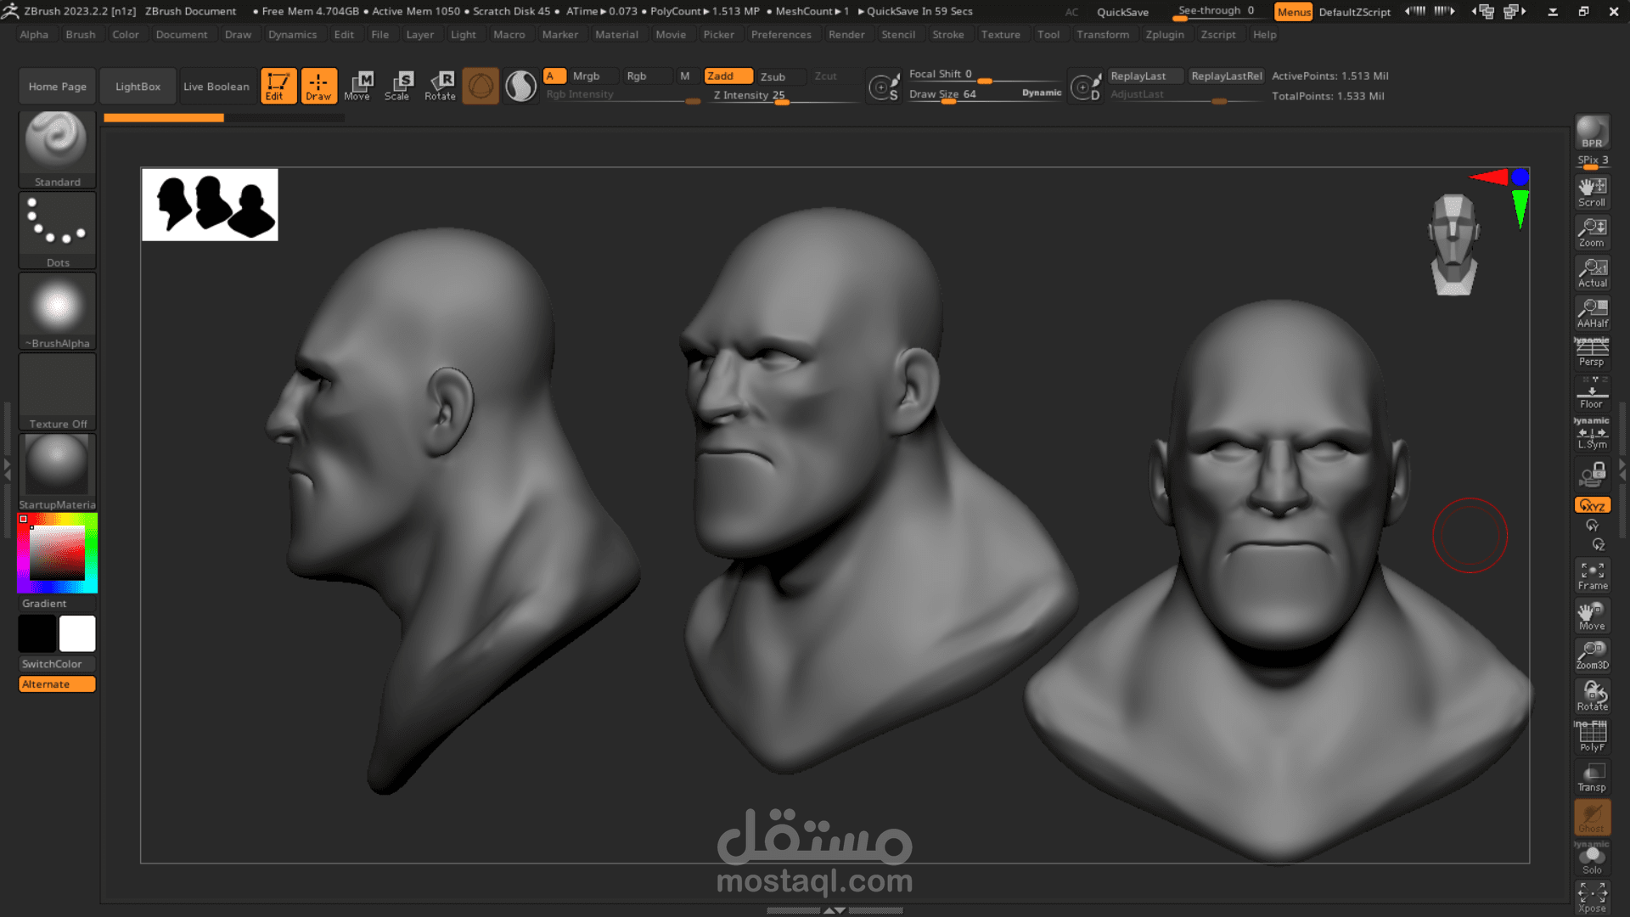Click the BPR render button
Image resolution: width=1630 pixels, height=917 pixels.
[1592, 132]
